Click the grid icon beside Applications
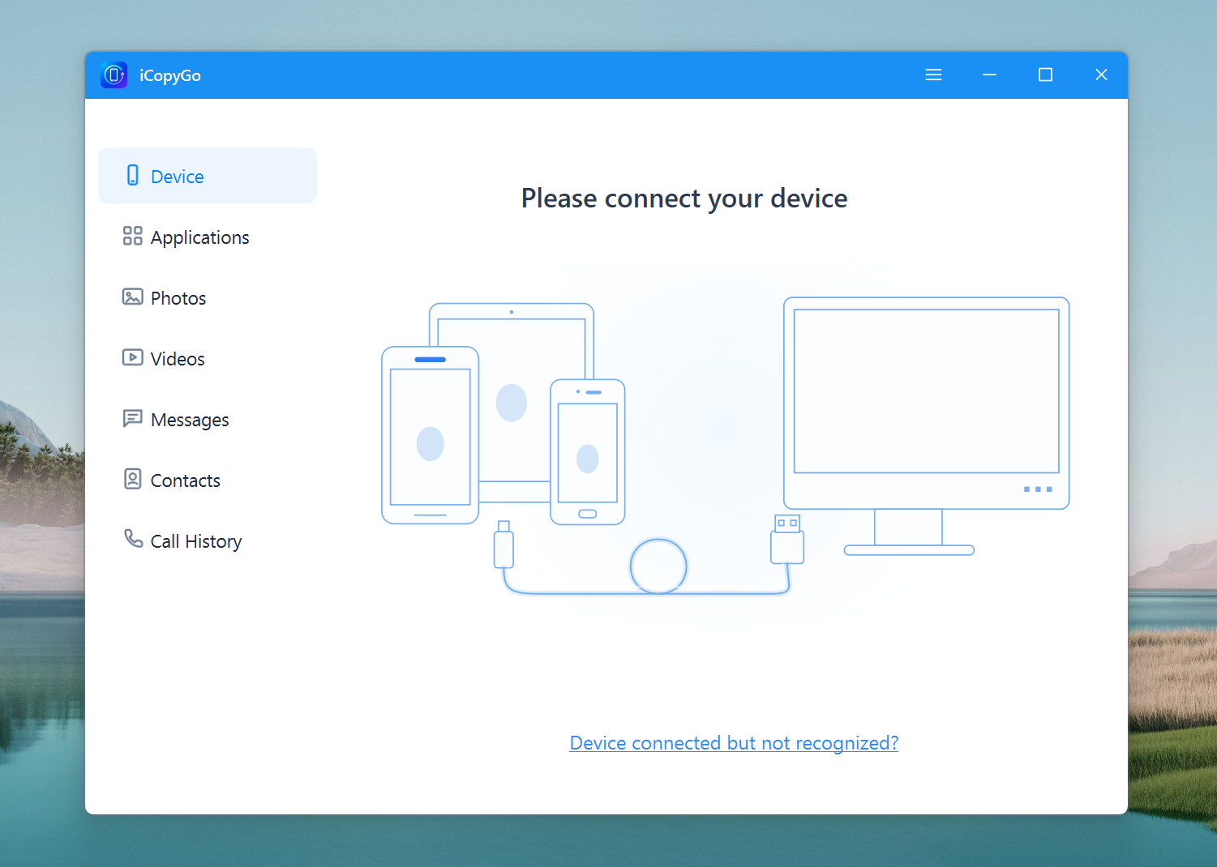This screenshot has width=1217, height=867. pos(132,236)
